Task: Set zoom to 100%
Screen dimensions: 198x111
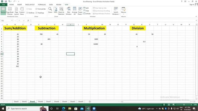Action: [55, 10]
